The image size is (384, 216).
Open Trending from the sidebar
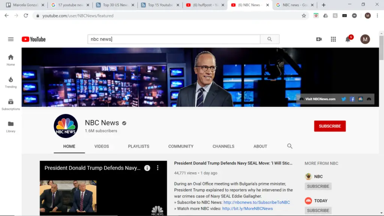pos(10,82)
